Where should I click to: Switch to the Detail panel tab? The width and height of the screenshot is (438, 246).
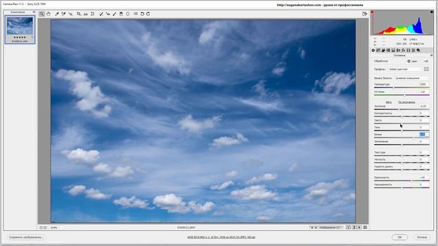pyautogui.click(x=383, y=50)
